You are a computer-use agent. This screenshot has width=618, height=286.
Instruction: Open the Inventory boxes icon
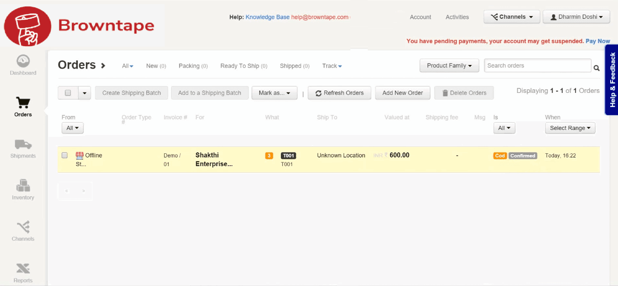point(23,186)
